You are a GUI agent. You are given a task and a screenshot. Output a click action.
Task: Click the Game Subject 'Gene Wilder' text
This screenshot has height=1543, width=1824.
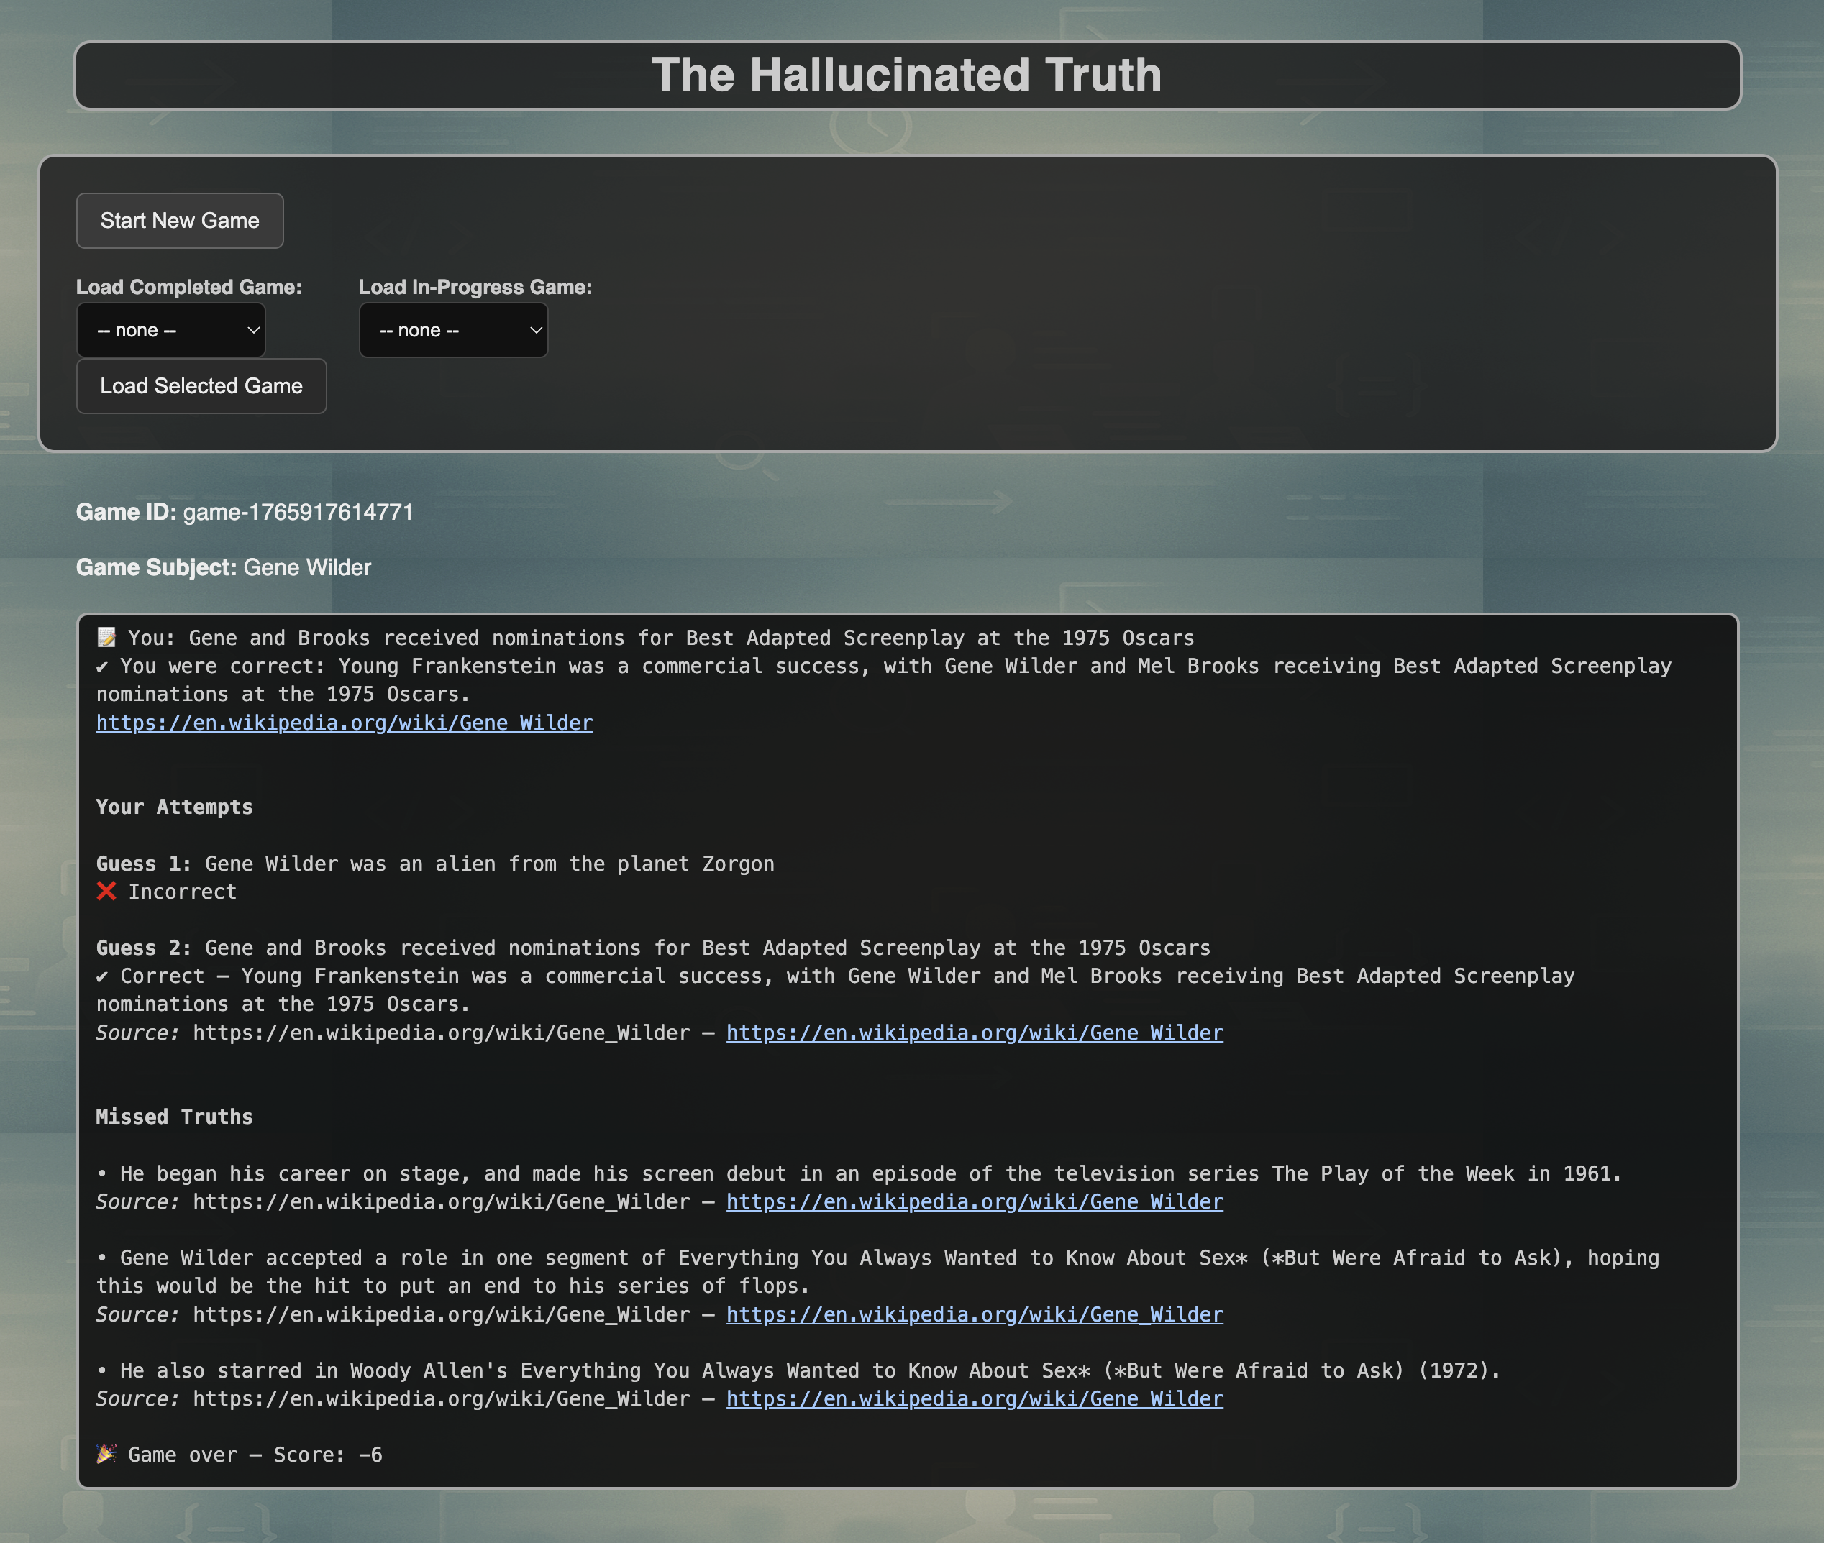(x=307, y=568)
